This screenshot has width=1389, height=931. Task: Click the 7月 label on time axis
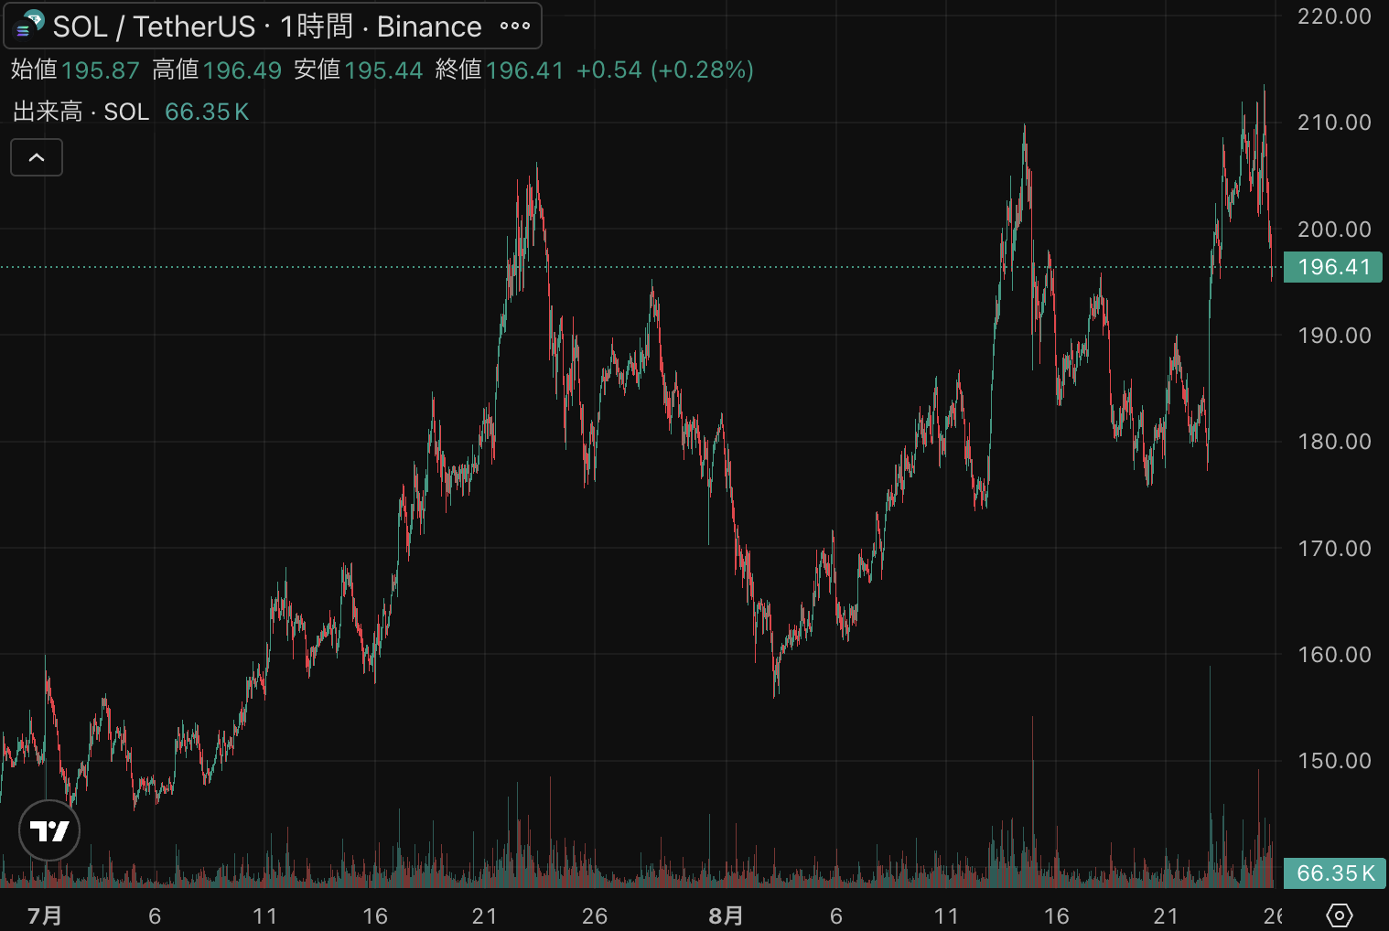pyautogui.click(x=45, y=915)
